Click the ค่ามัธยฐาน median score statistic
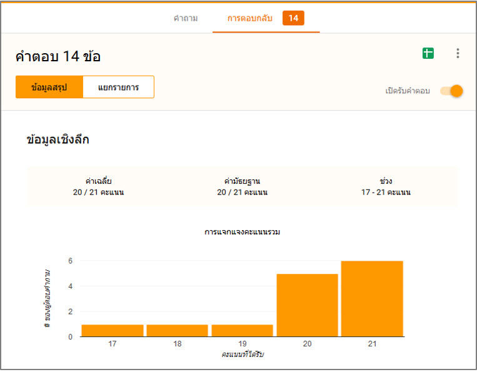The image size is (477, 372). (x=242, y=186)
